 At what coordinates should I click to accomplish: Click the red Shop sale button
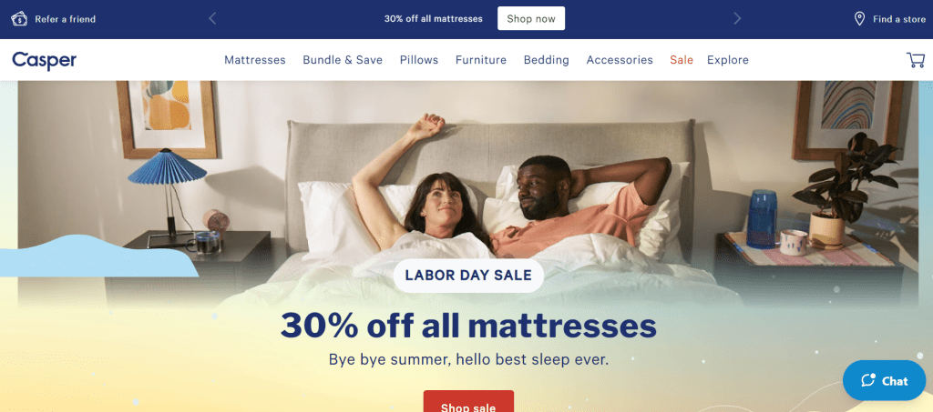468,401
